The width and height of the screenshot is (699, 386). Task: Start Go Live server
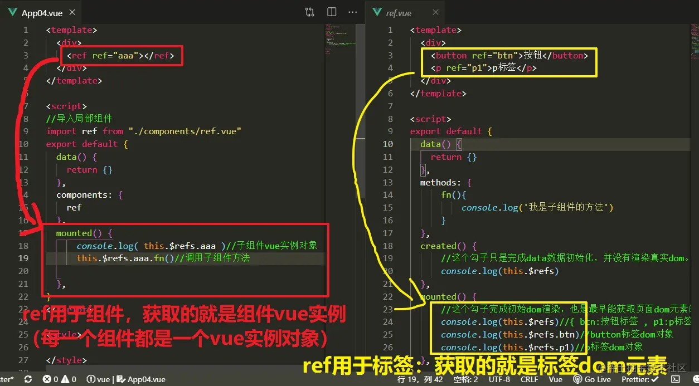(591, 379)
